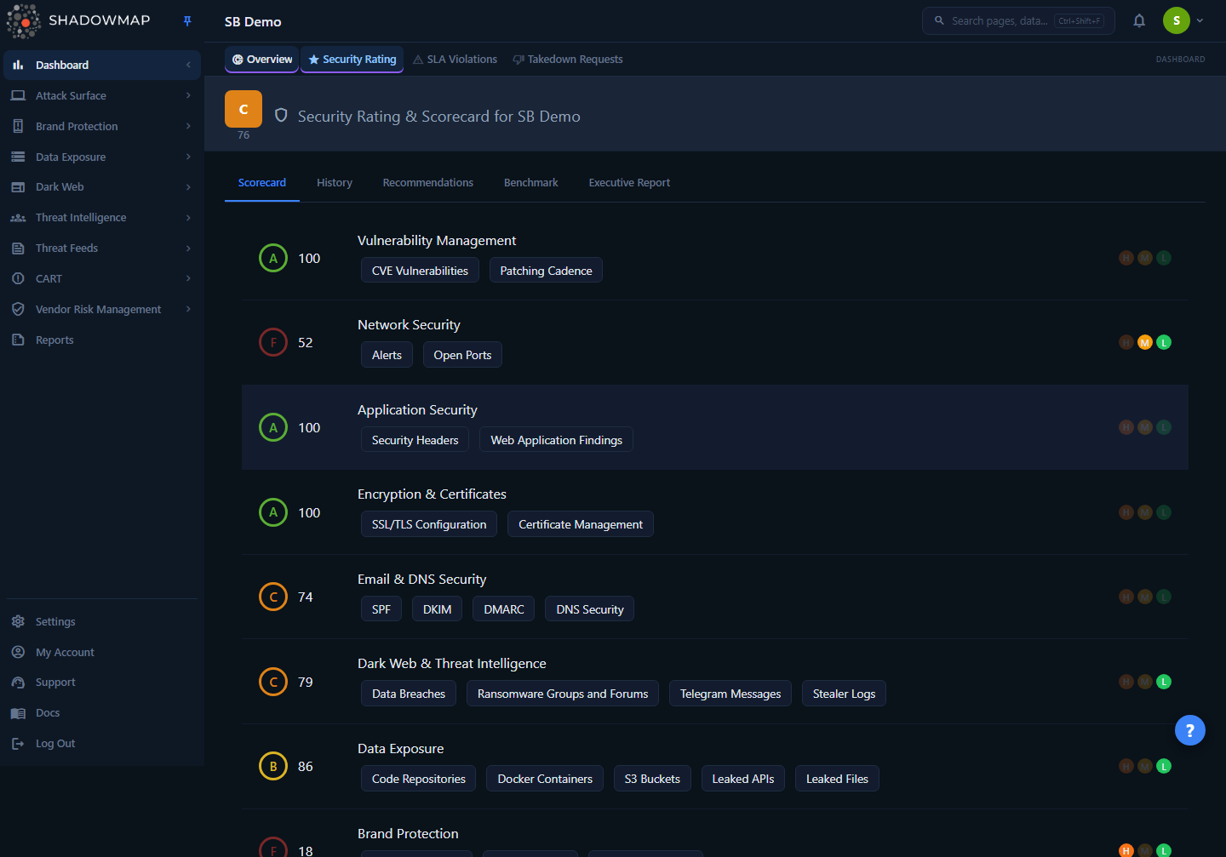Click the Network Security F grade circle
Viewport: 1226px width, 857px height.
(x=273, y=342)
